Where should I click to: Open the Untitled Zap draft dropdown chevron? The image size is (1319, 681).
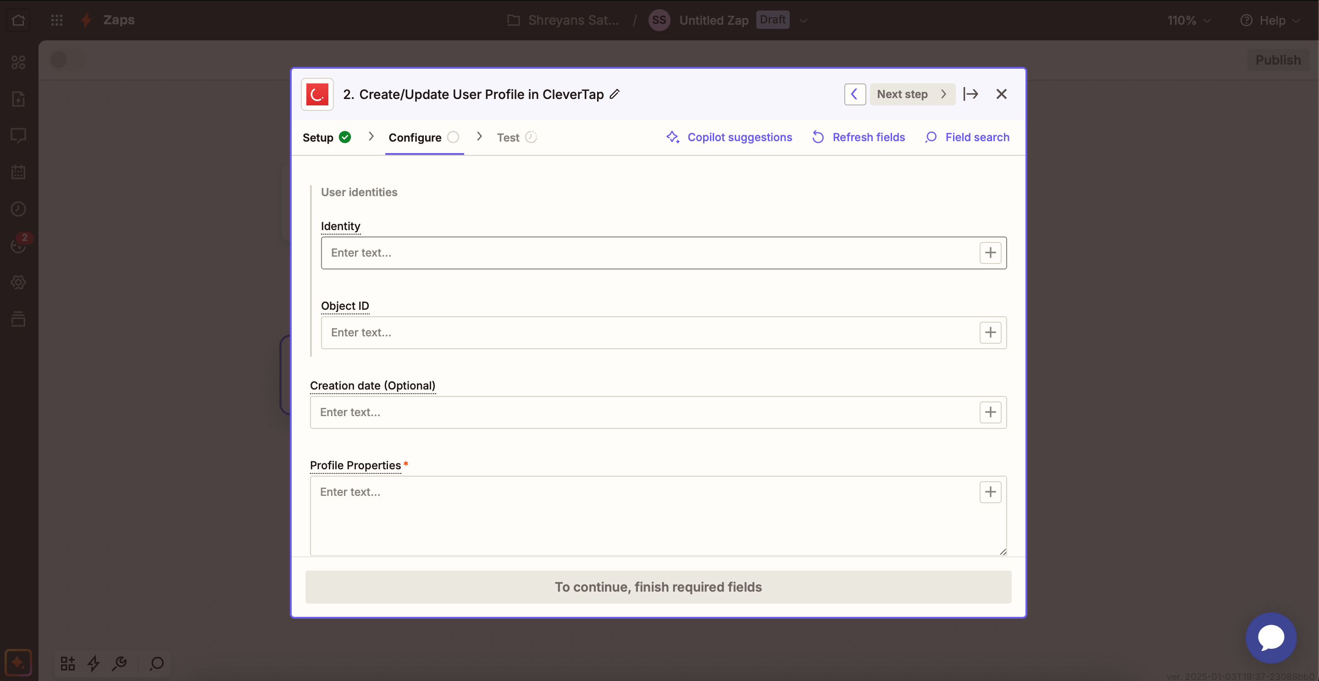804,21
